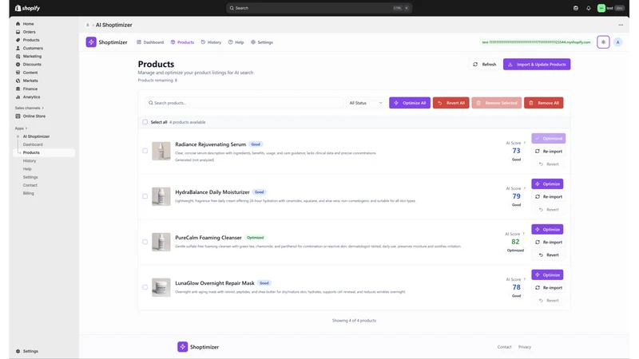This screenshot has width=639, height=359.
Task: Click the AI Score help icon for LunaGlow Mask
Action: tap(525, 280)
